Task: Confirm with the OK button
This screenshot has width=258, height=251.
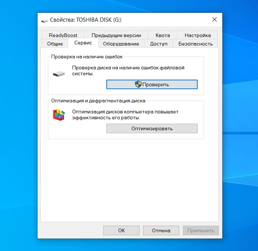Action: (x=121, y=230)
